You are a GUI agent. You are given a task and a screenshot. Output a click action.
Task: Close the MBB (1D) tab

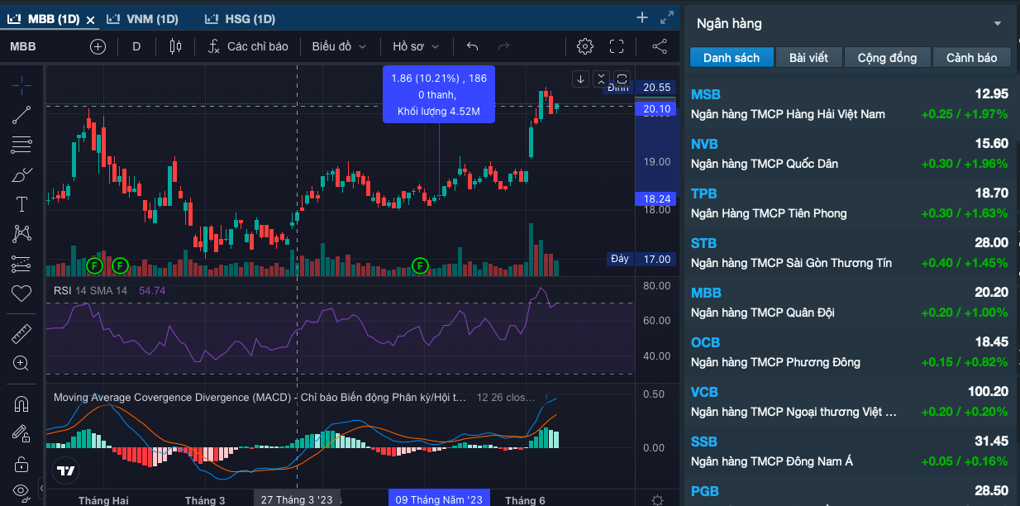91,20
